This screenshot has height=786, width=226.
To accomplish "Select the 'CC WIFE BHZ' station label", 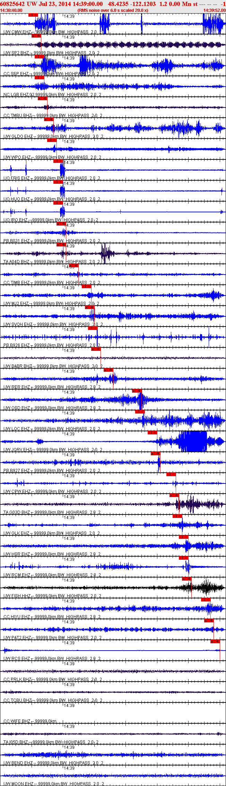I will [17, 721].
